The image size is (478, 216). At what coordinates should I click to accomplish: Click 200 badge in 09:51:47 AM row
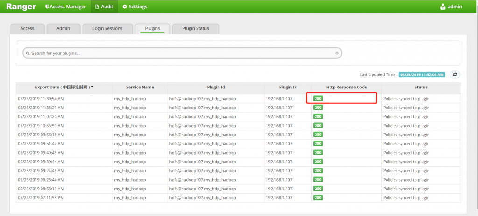(318, 143)
